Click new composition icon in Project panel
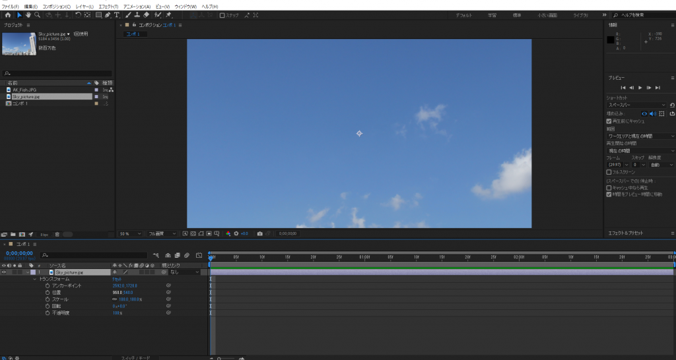676x360 pixels. tap(22, 235)
